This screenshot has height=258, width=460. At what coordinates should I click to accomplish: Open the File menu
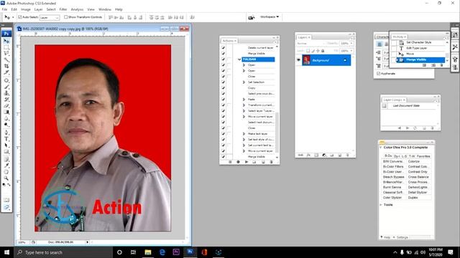(5, 9)
